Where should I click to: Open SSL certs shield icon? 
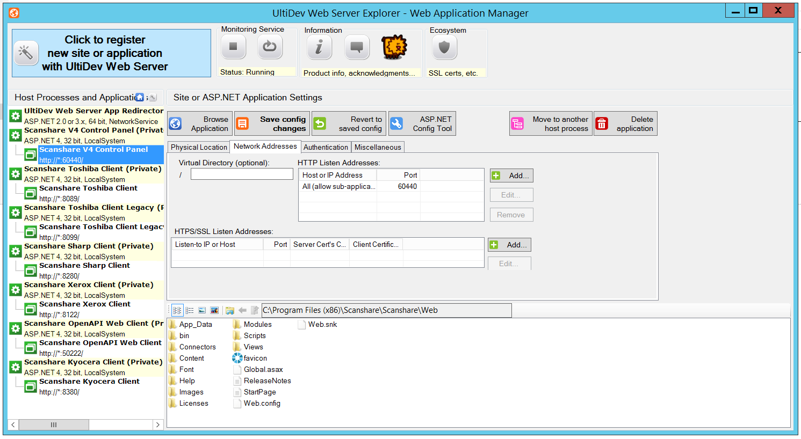tap(444, 47)
